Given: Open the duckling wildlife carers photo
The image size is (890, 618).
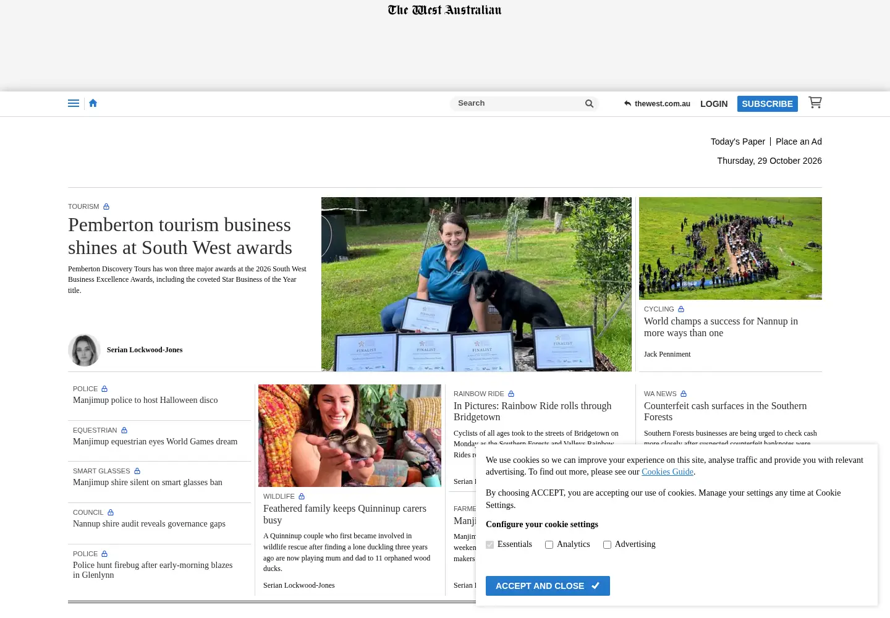Looking at the screenshot, I should click(350, 436).
